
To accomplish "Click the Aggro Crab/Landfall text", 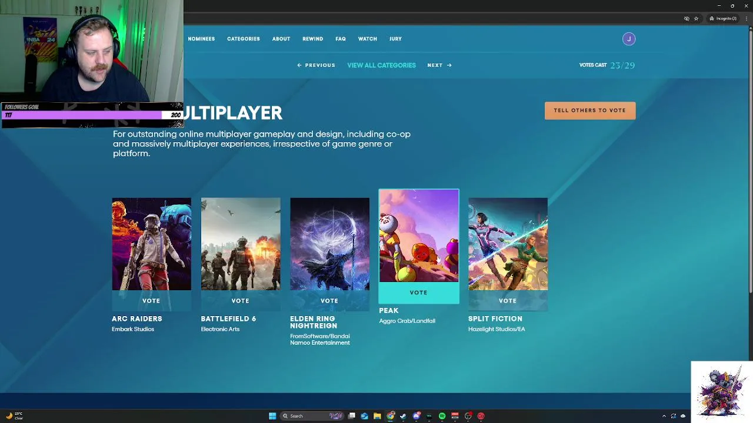I will [407, 321].
